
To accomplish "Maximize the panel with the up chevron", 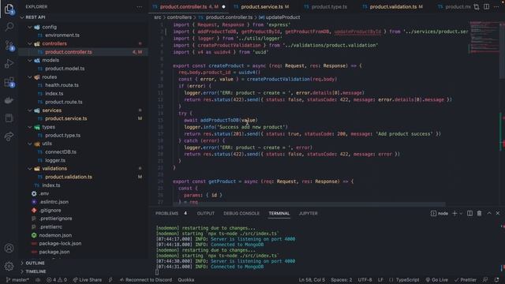I will coord(489,213).
